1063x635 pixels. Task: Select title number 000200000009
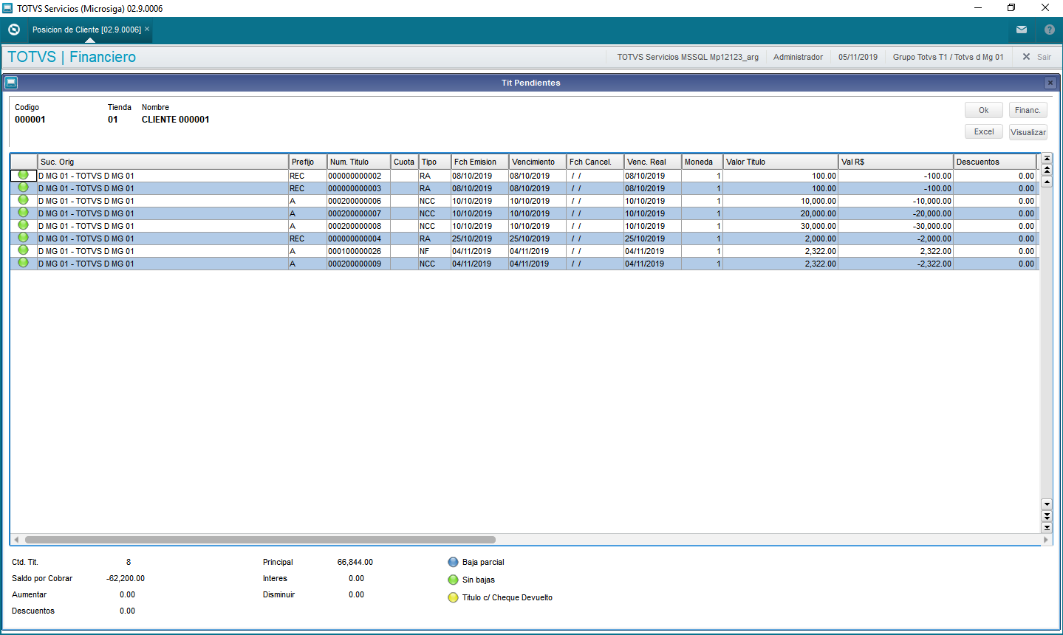pyautogui.click(x=358, y=264)
